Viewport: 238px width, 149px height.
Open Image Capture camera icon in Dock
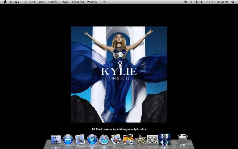pyautogui.click(x=128, y=139)
